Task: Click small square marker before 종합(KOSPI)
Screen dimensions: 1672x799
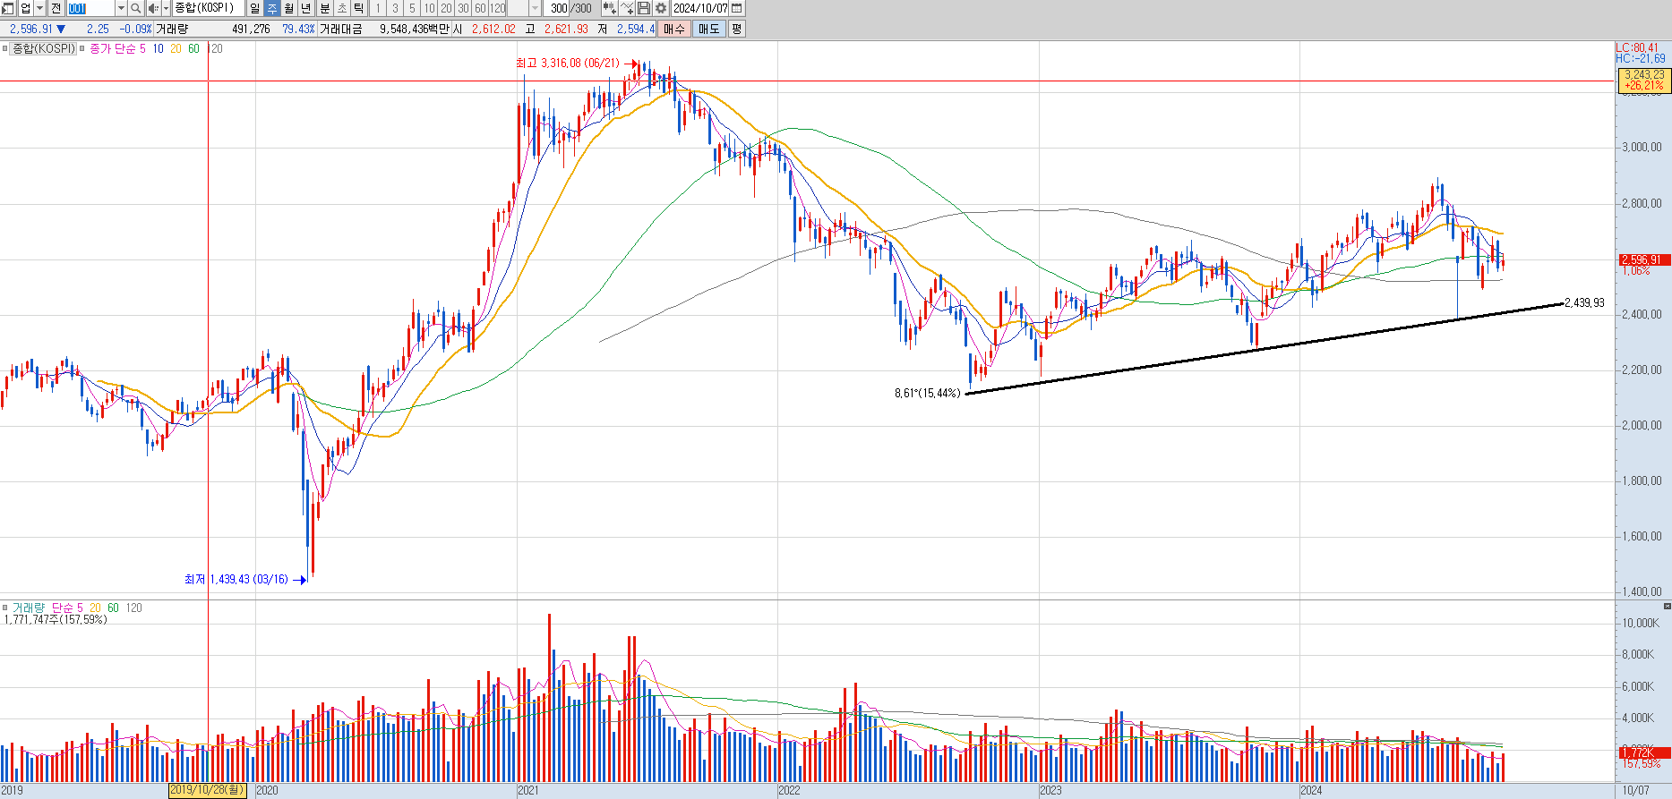Action: pyautogui.click(x=4, y=48)
